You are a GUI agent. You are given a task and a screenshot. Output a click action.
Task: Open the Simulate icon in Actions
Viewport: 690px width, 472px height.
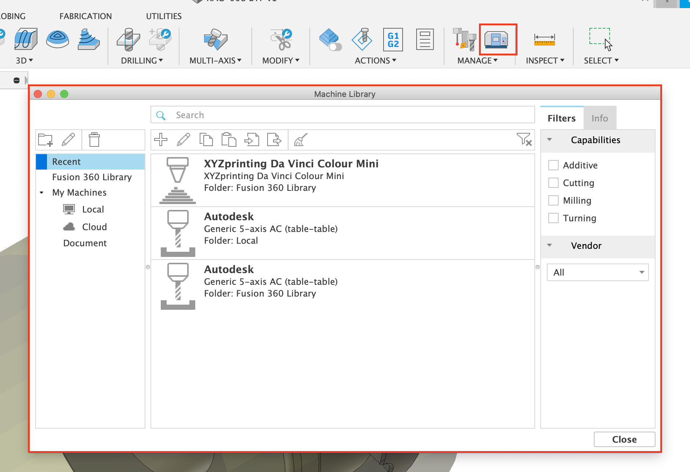click(x=362, y=39)
